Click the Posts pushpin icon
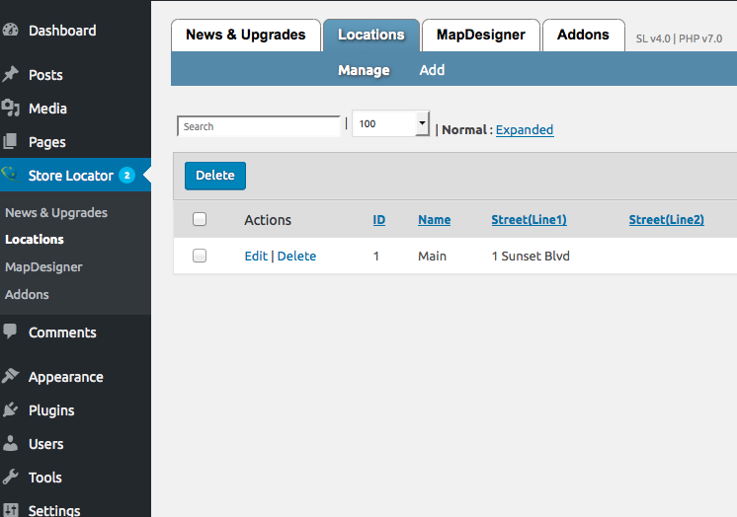737x517 pixels. [x=11, y=75]
